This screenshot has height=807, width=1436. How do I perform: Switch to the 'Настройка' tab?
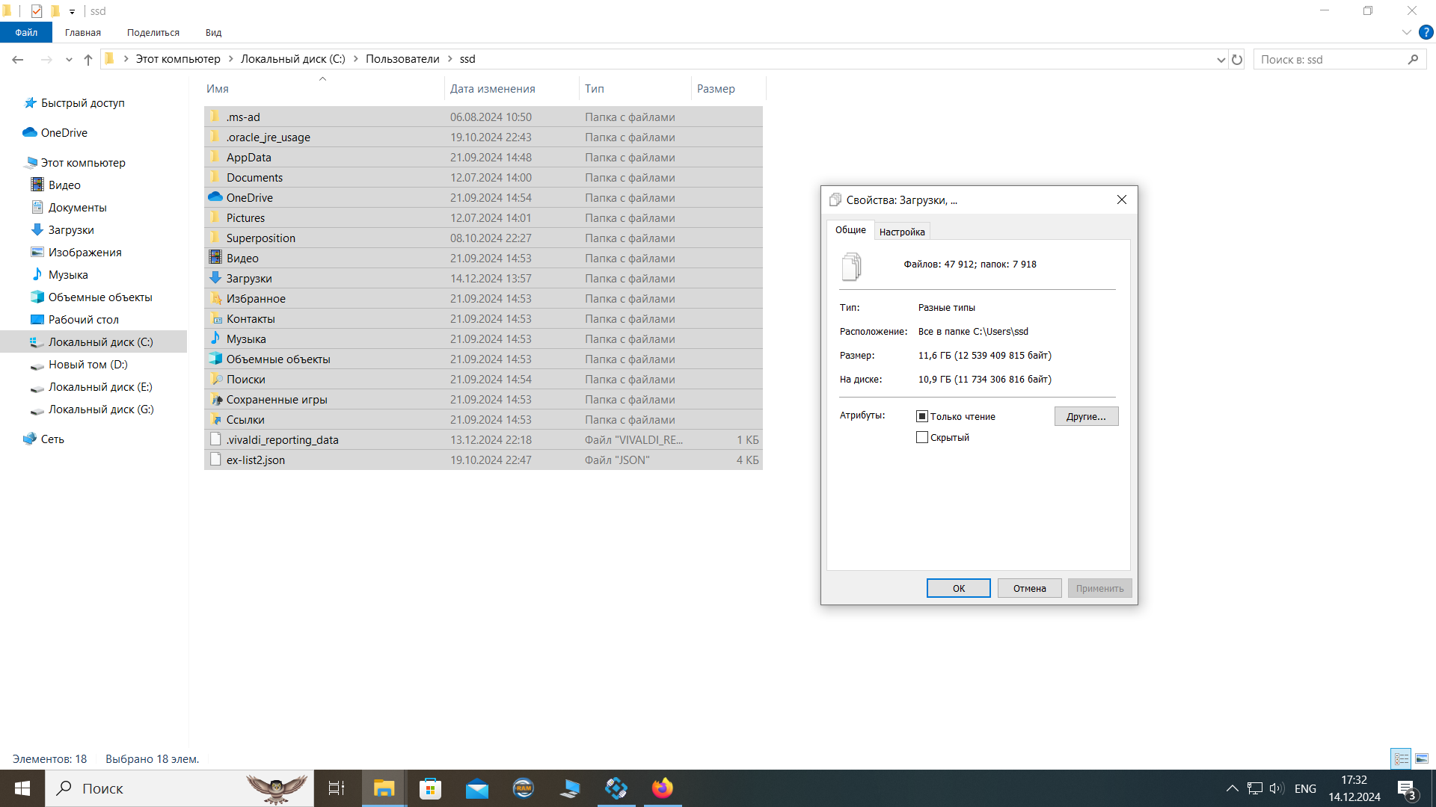(x=902, y=232)
